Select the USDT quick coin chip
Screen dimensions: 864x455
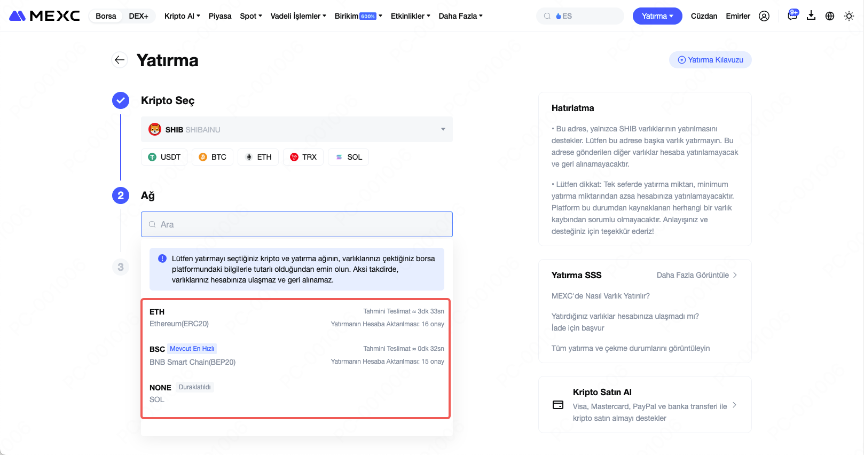164,157
